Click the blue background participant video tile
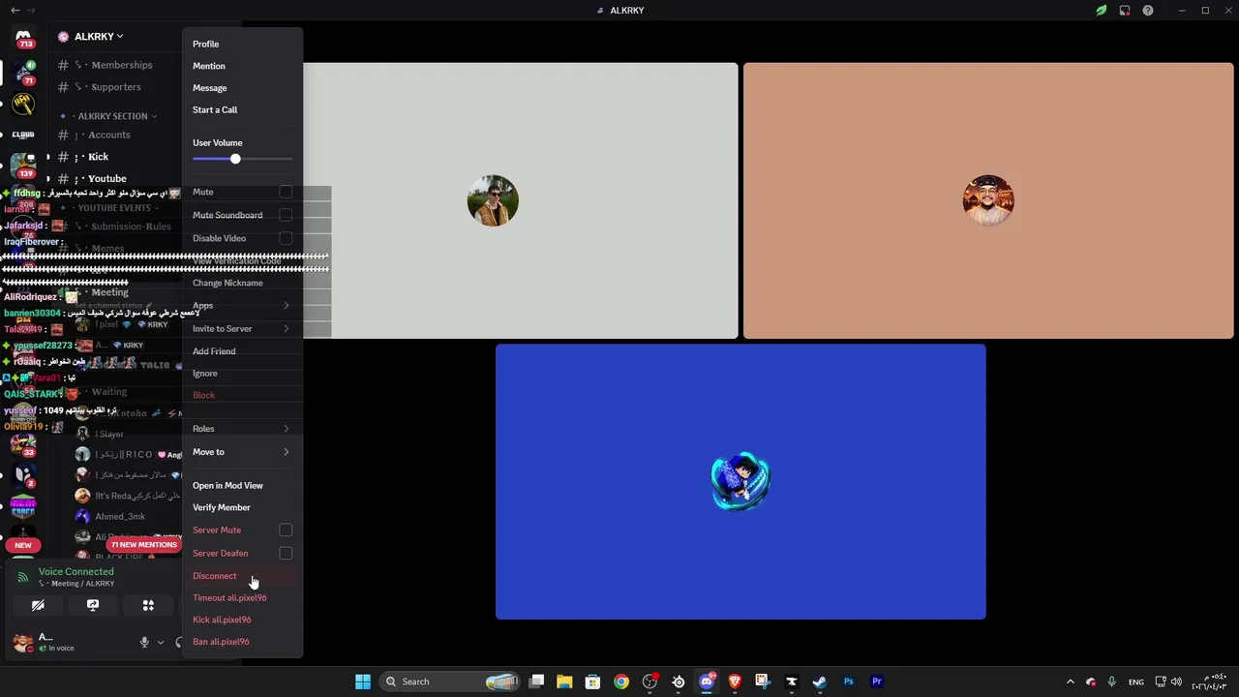Image resolution: width=1239 pixels, height=697 pixels. 740,481
